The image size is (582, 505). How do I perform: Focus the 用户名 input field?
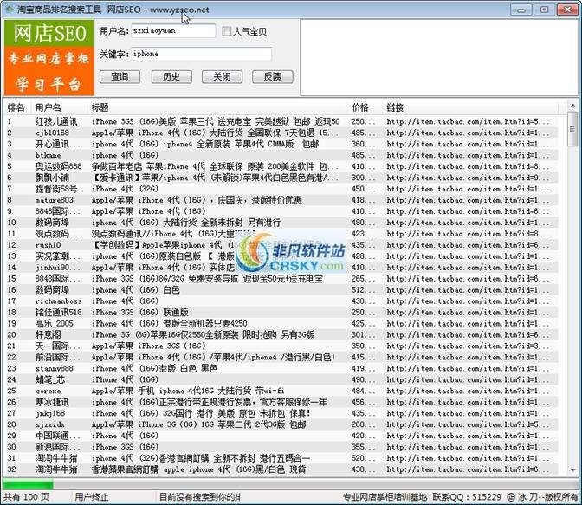point(173,31)
